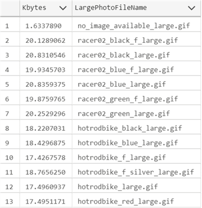Viewport: 202px width, 208px height.
Task: Select the Kbytes value 20.8310546
Action: [x=45, y=55]
